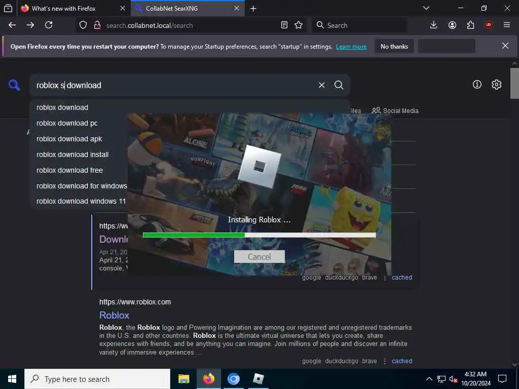Open the Firefox hamburger application menu
Screen dimensions: 519x389
click(x=507, y=25)
